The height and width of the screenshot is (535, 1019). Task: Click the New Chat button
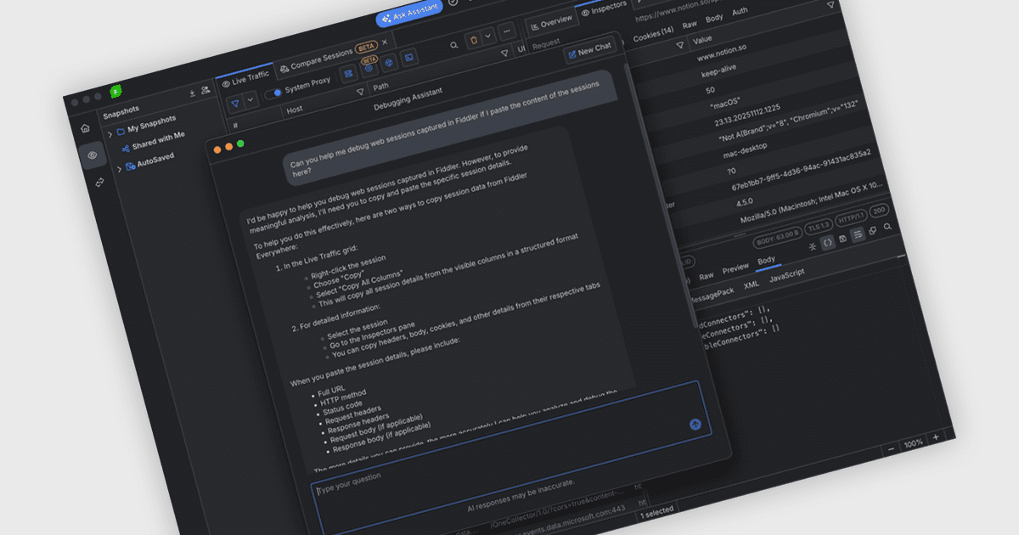coord(591,51)
